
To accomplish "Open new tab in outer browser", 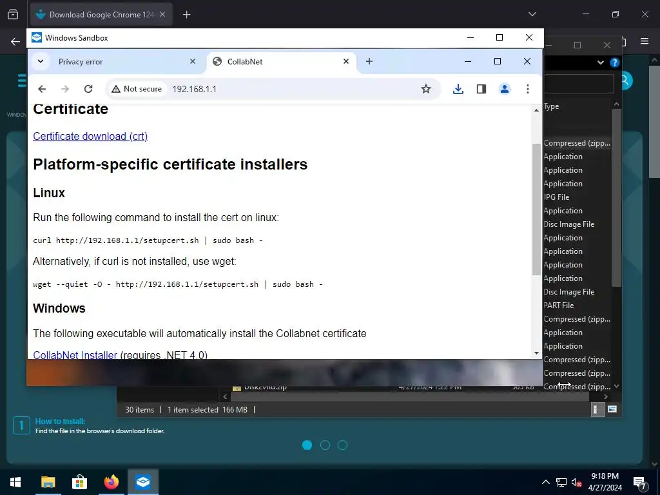I will [x=186, y=15].
